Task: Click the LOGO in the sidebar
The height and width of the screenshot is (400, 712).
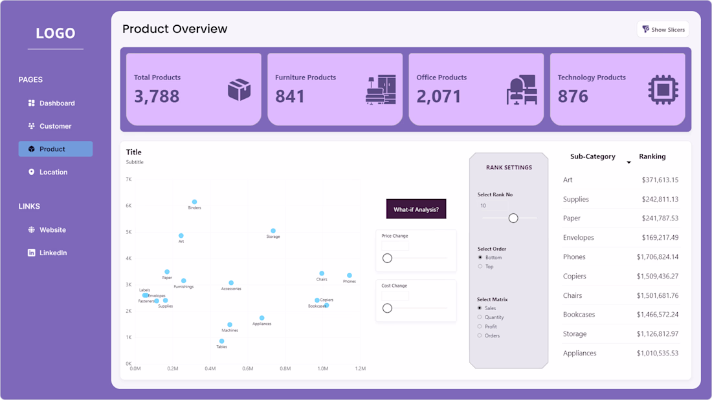Action: click(56, 33)
